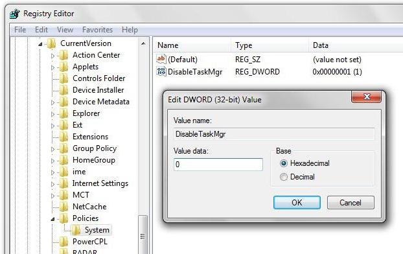Click the open System folder icon
Viewport: 403px width, 254px height.
76,230
